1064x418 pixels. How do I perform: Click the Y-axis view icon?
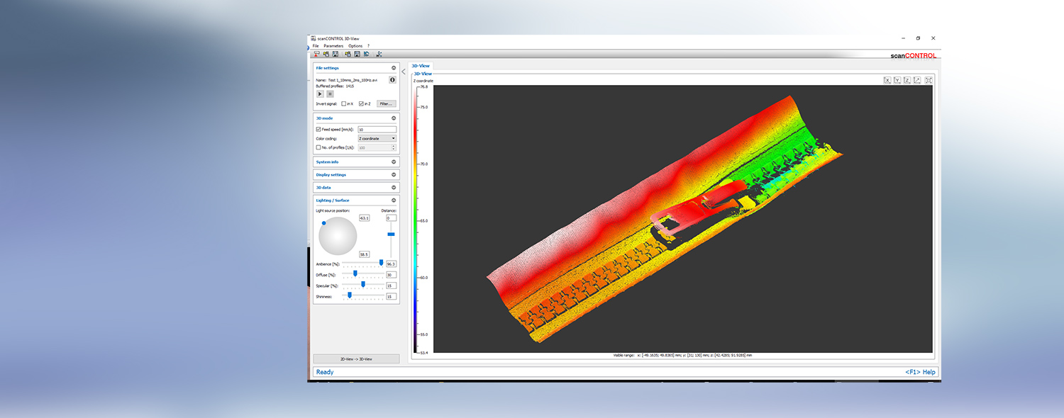897,80
